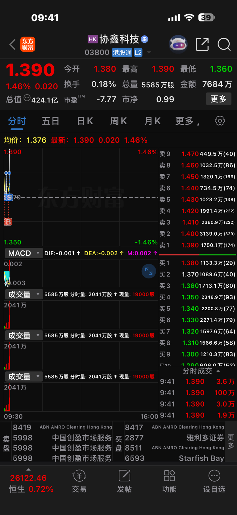Tap the blue 正 badge beside stock name
The height and width of the screenshot is (515, 237).
click(x=144, y=39)
